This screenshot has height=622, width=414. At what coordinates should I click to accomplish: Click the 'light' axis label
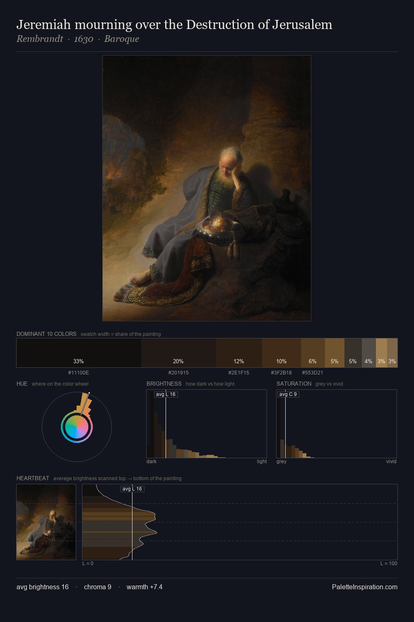[x=262, y=462]
